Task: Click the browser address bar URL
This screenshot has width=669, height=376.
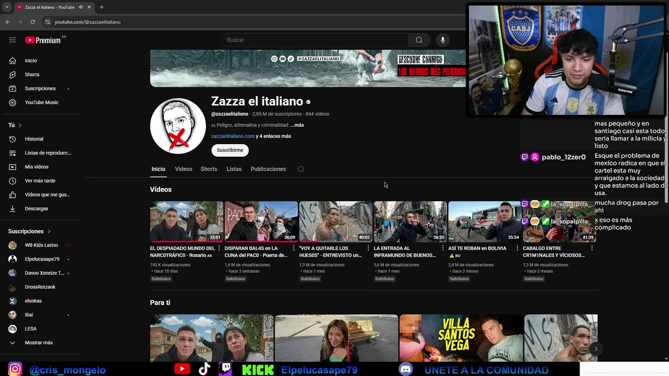Action: tap(87, 22)
